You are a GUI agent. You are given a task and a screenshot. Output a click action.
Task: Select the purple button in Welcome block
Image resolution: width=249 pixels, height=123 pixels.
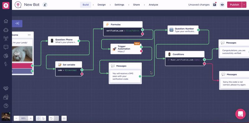click(22, 71)
